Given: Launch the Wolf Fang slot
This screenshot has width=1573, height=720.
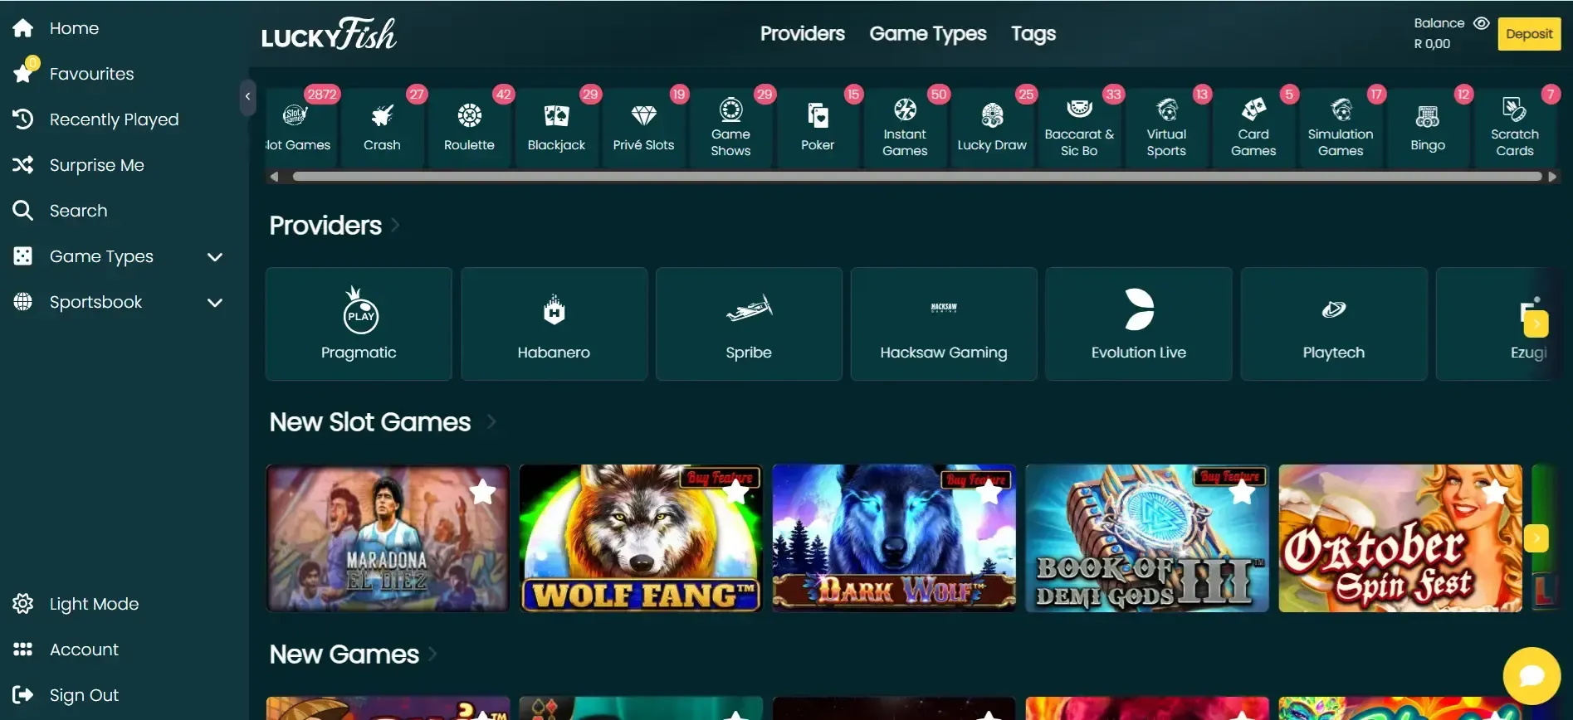Looking at the screenshot, I should 641,538.
